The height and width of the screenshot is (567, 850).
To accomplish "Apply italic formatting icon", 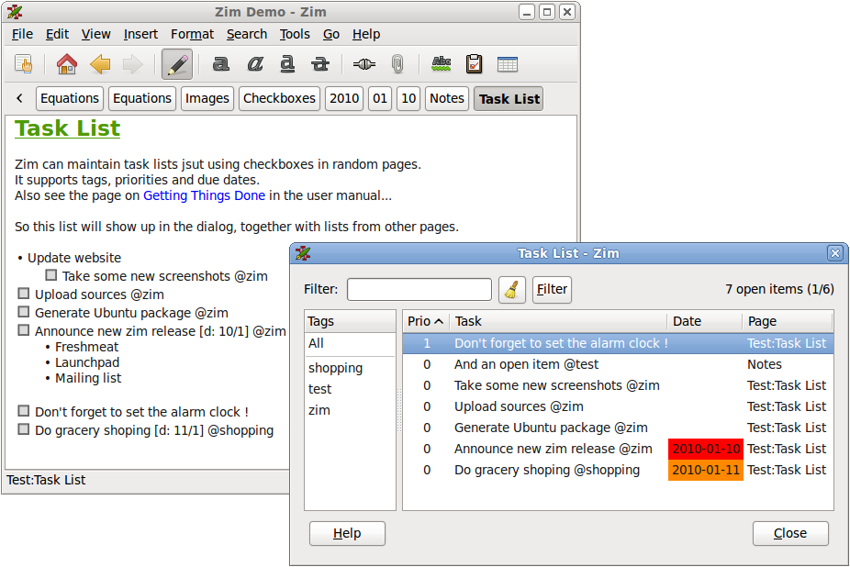I will pyautogui.click(x=255, y=64).
